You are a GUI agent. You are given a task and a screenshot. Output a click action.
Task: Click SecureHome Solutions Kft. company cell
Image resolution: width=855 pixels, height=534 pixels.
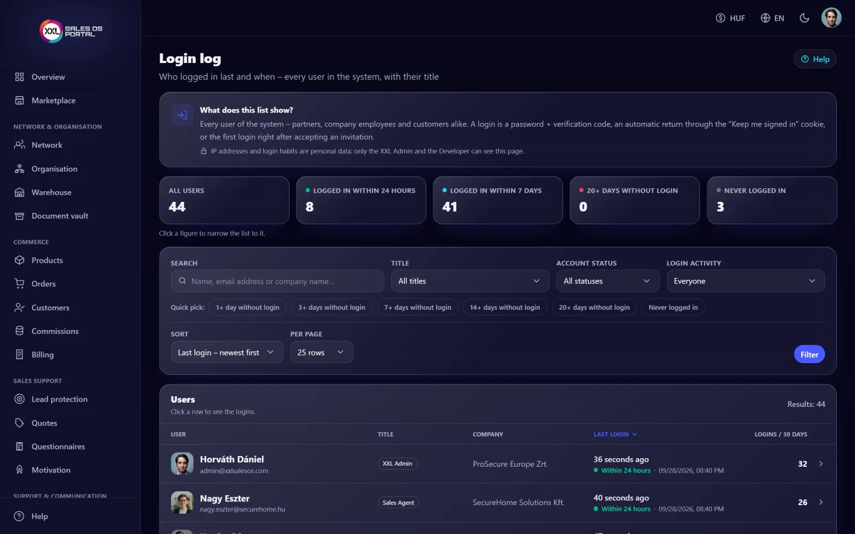[518, 502]
